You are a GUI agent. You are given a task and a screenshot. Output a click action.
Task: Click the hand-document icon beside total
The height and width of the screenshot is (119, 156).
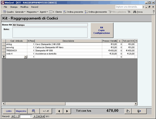coord(128,111)
